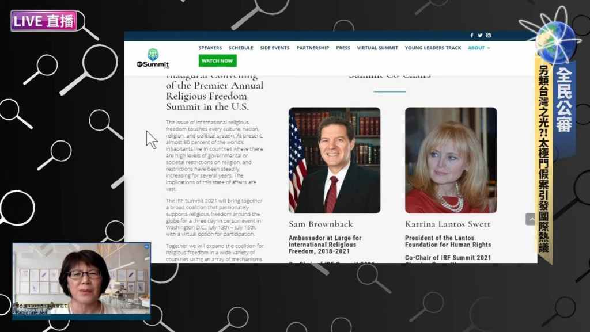The image size is (590, 332).
Task: Click the Sam Brownback name heading
Action: point(321,223)
